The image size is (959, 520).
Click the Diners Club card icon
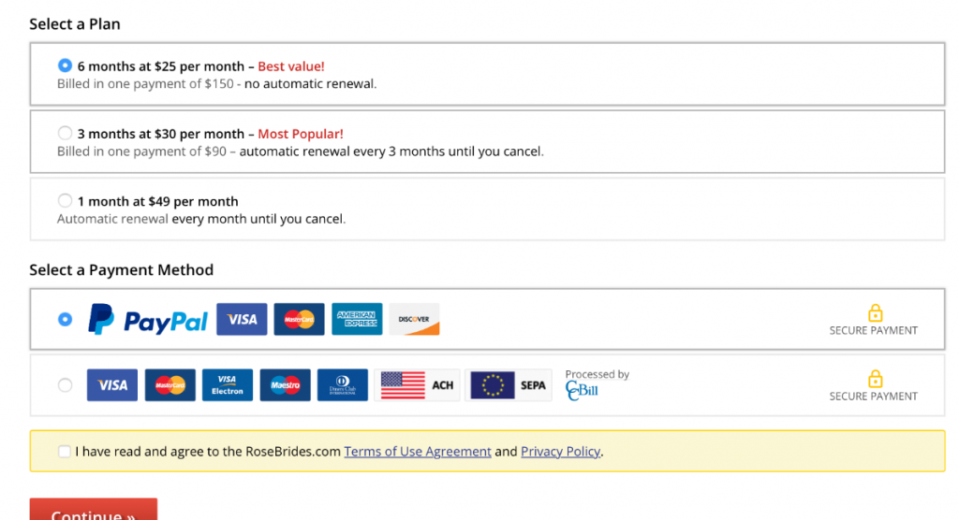(x=342, y=384)
